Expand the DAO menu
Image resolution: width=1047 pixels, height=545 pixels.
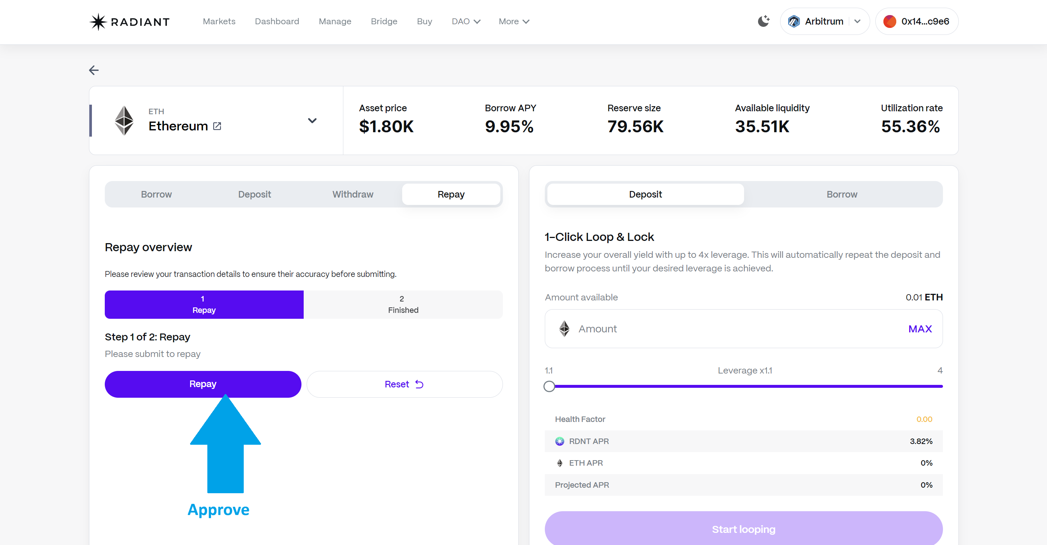466,22
